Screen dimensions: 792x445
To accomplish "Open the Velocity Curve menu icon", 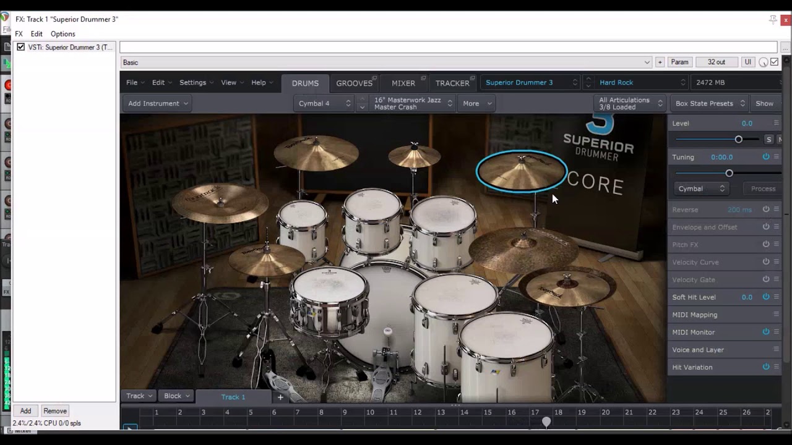I will (x=777, y=262).
